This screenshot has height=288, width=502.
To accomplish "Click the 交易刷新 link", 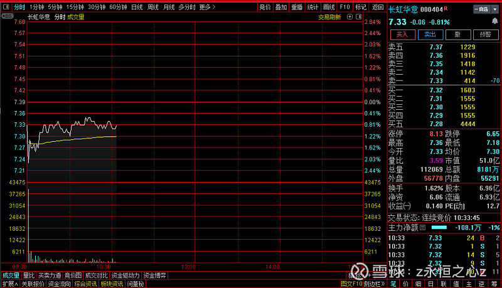I will pos(329,17).
